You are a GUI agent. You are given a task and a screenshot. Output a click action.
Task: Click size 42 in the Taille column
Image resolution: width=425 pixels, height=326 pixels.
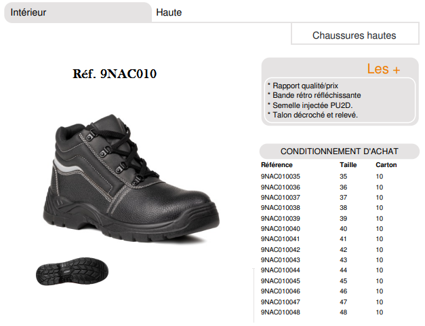click(343, 250)
